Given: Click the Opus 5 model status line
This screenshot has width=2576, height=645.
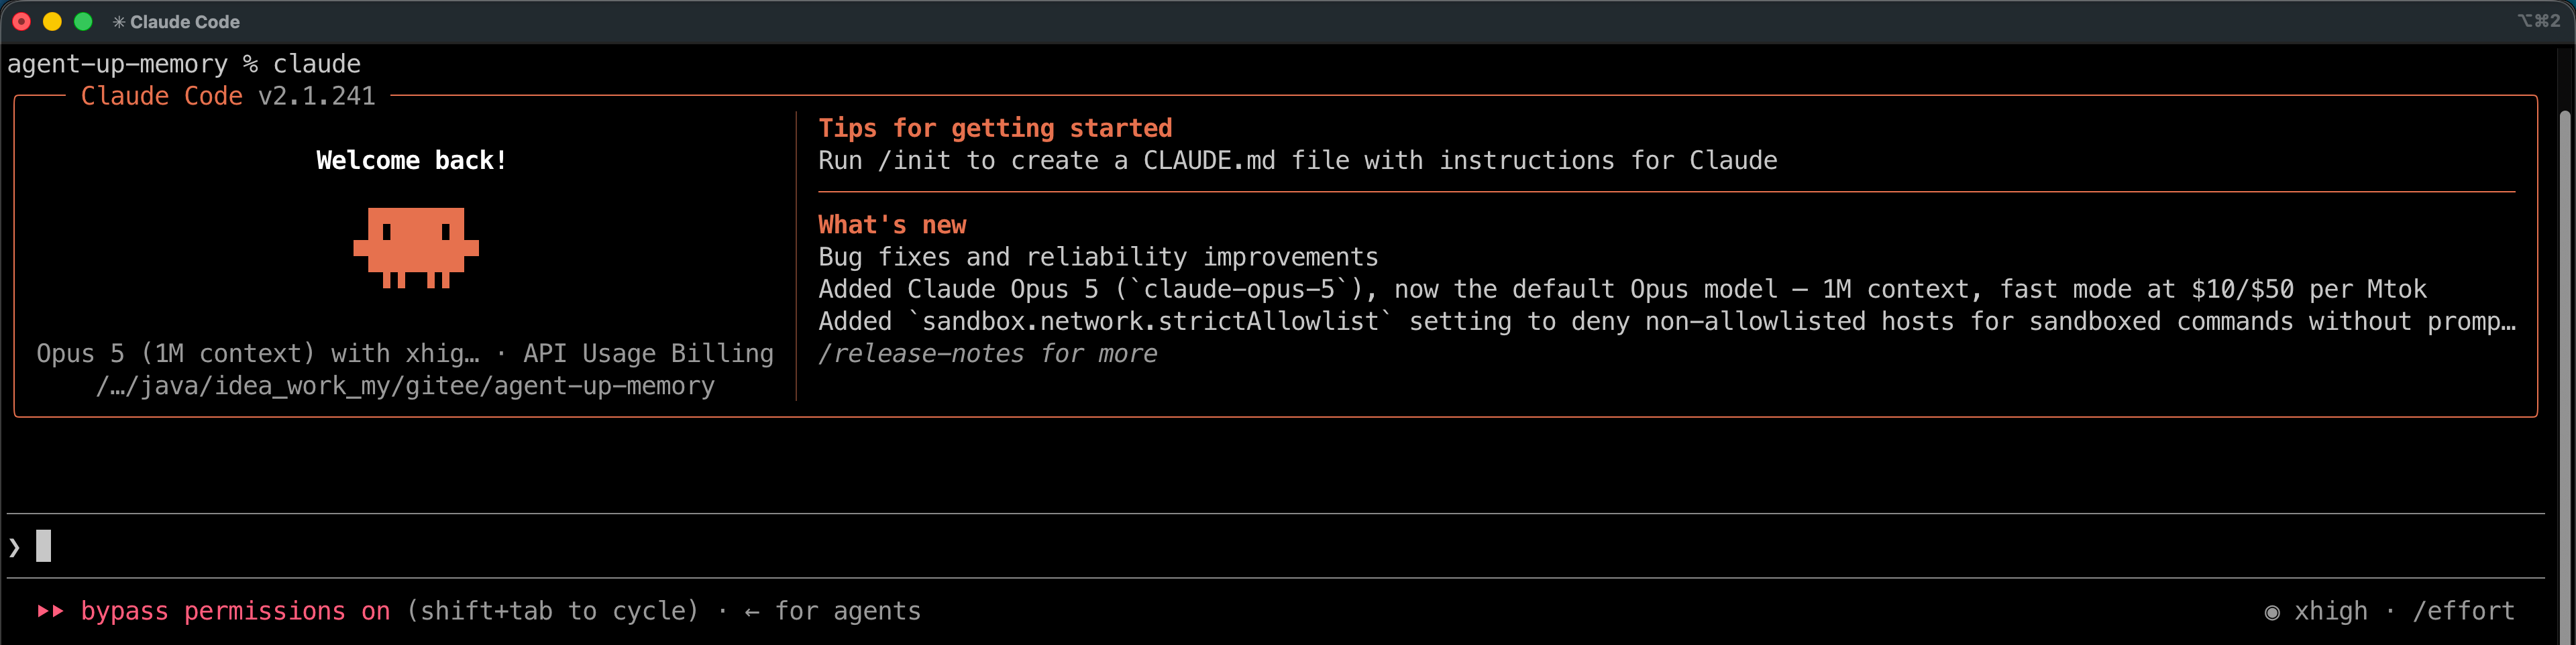Looking at the screenshot, I should click(405, 354).
